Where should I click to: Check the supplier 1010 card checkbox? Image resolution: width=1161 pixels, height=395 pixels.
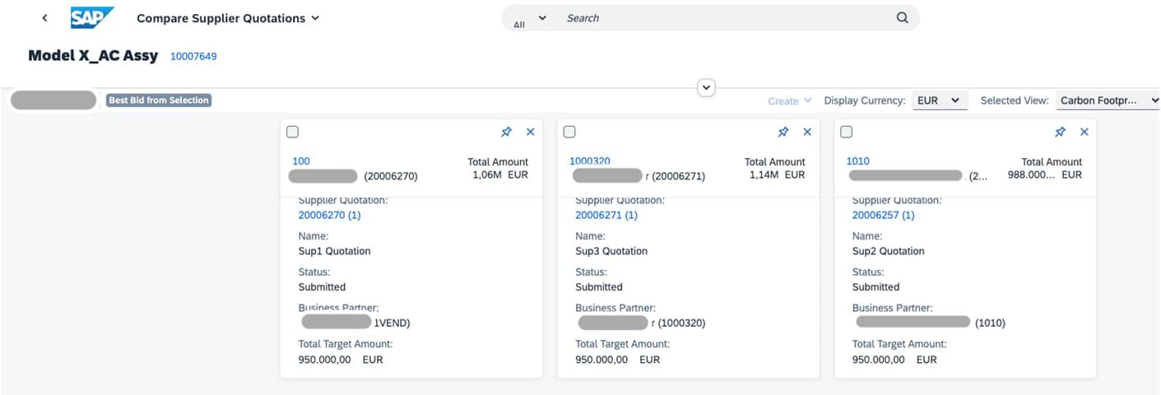[847, 132]
